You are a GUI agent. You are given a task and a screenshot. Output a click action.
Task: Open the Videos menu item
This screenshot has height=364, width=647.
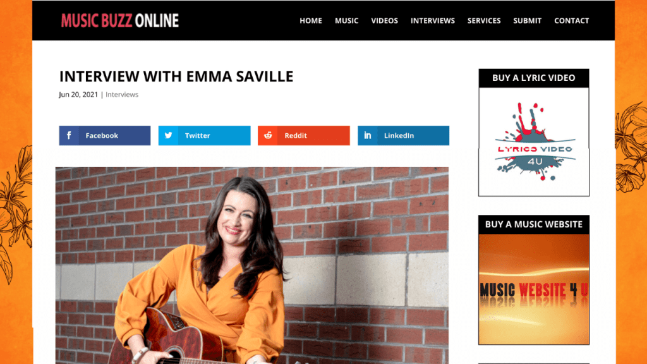coord(384,21)
